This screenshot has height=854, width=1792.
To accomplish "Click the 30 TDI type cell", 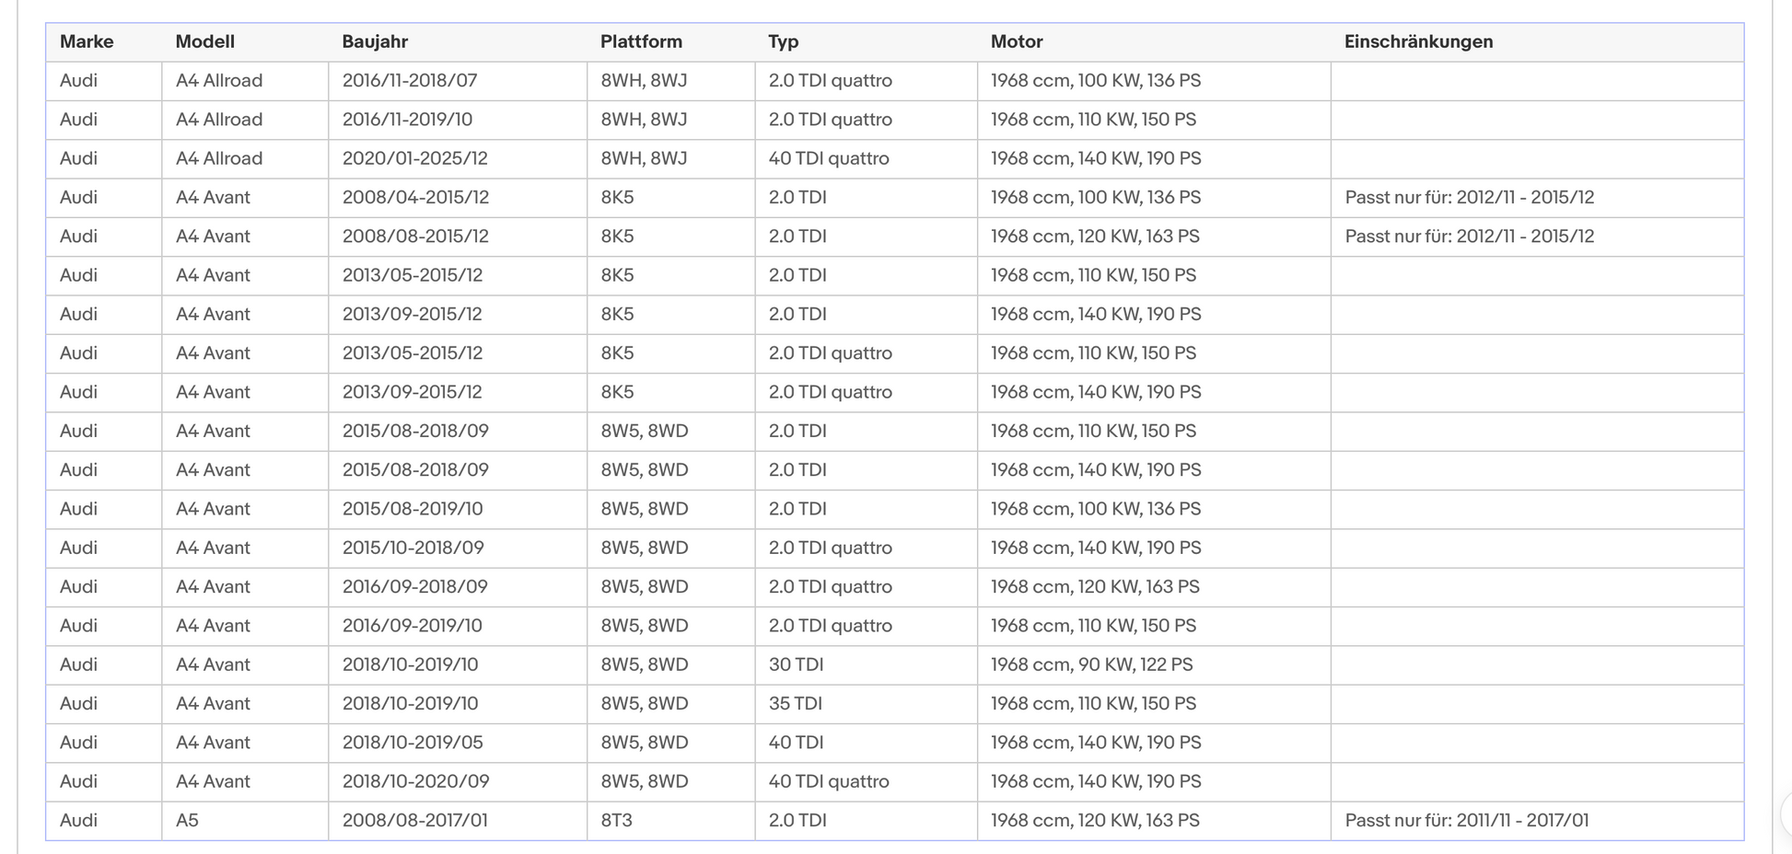I will (866, 664).
